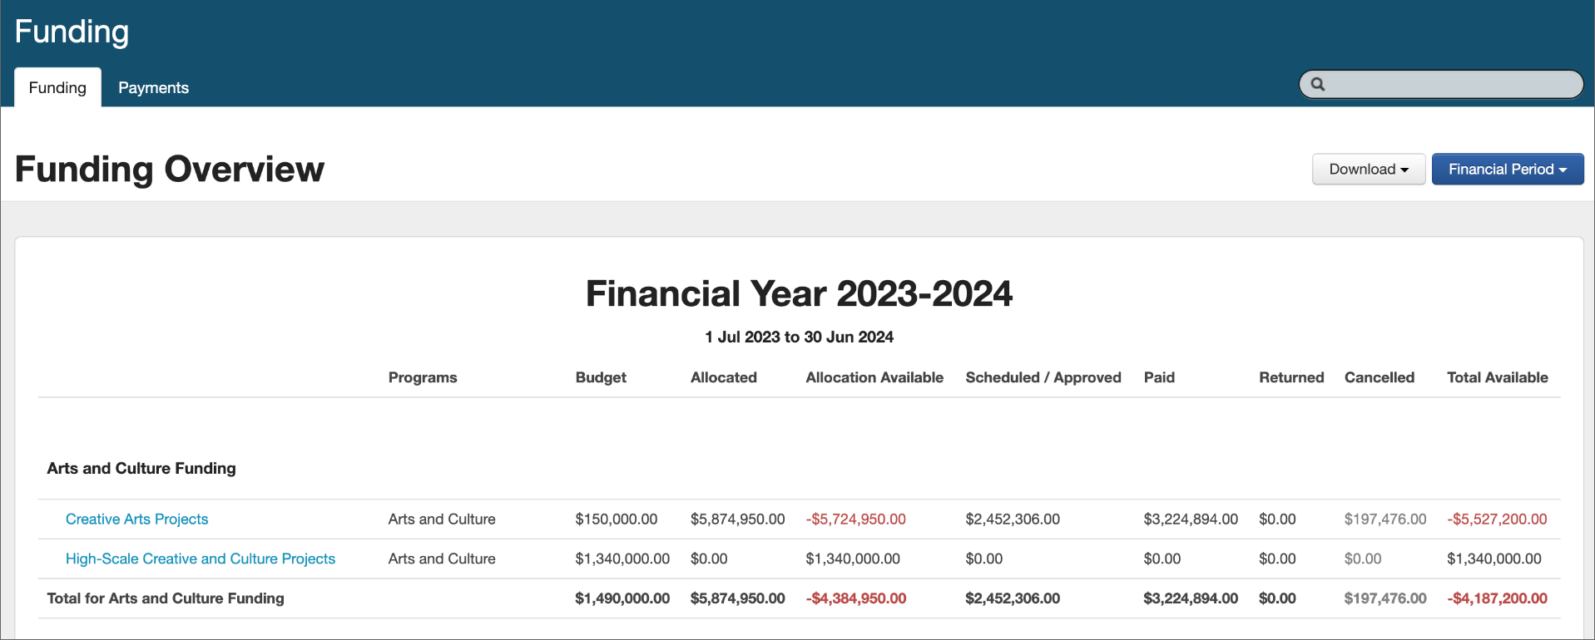The image size is (1595, 640).
Task: Click the Arts and Culture Funding group heading
Action: click(x=141, y=469)
